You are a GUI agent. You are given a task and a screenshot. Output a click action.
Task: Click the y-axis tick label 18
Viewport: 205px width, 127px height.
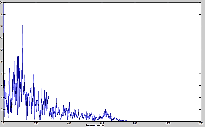(x=1, y=14)
